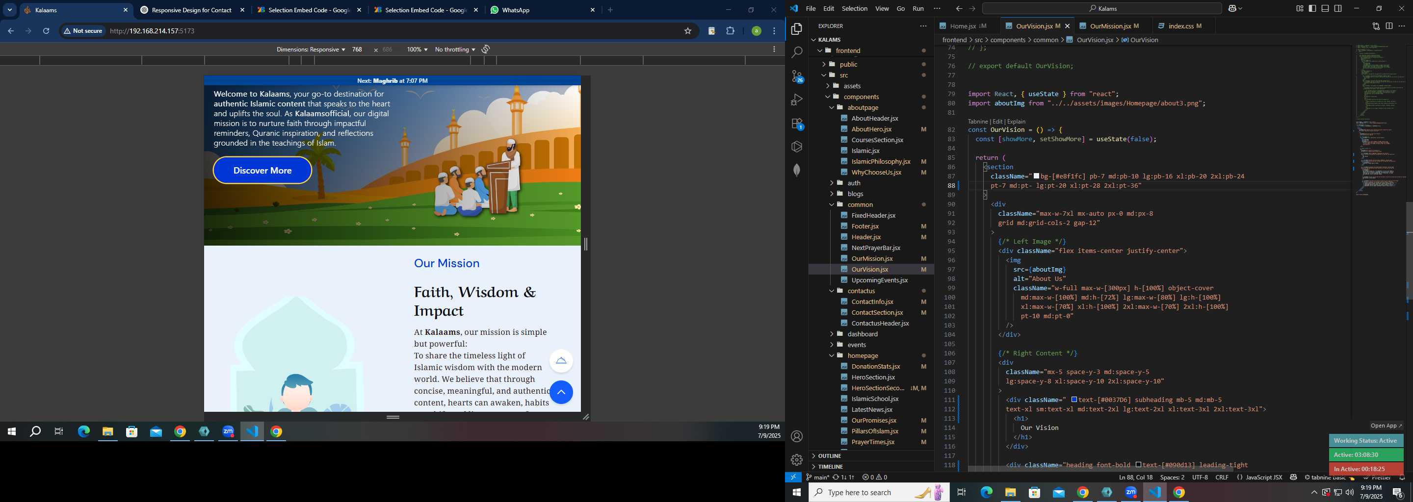Open Chrome's Extensions puzzle icon
Screen dimensions: 1413x502
click(730, 31)
